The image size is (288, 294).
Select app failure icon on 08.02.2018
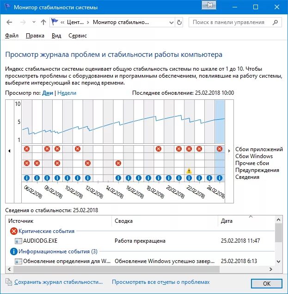(x=47, y=149)
